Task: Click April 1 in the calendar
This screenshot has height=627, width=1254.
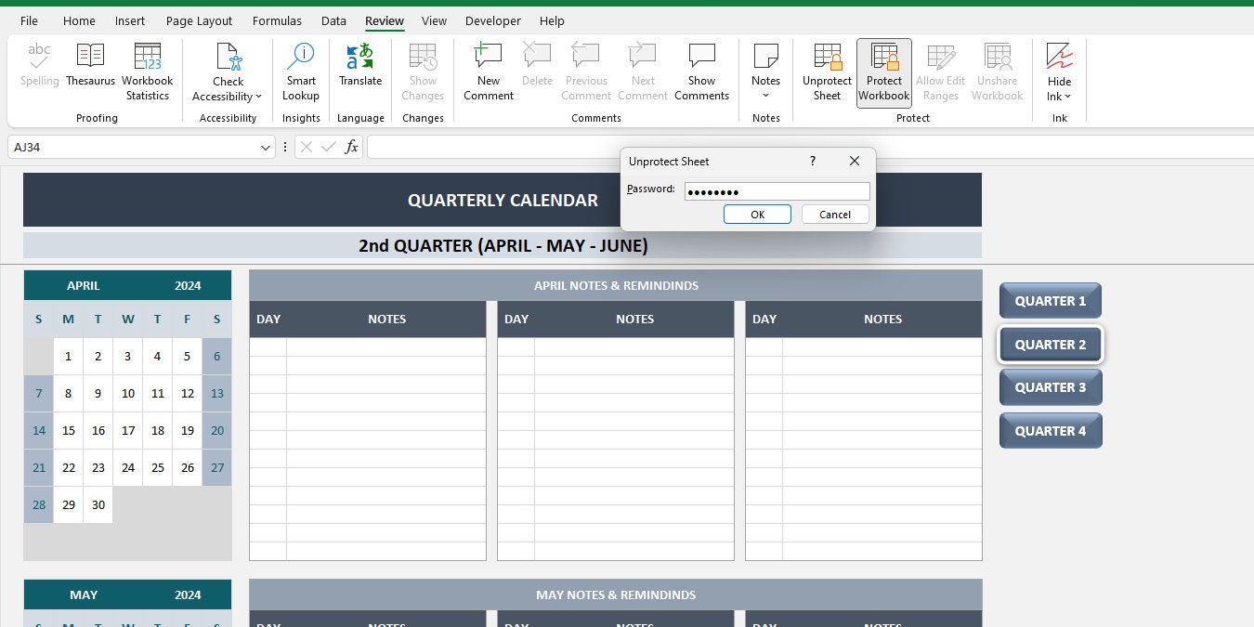Action: click(69, 356)
